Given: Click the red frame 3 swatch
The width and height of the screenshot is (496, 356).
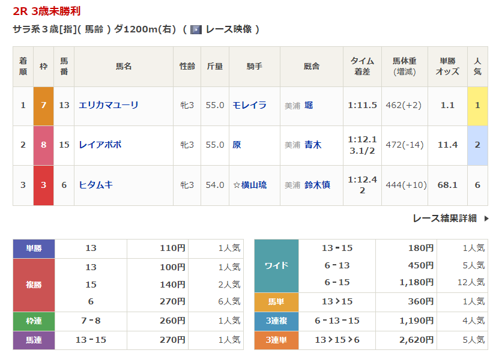Looking at the screenshot, I should tap(43, 185).
